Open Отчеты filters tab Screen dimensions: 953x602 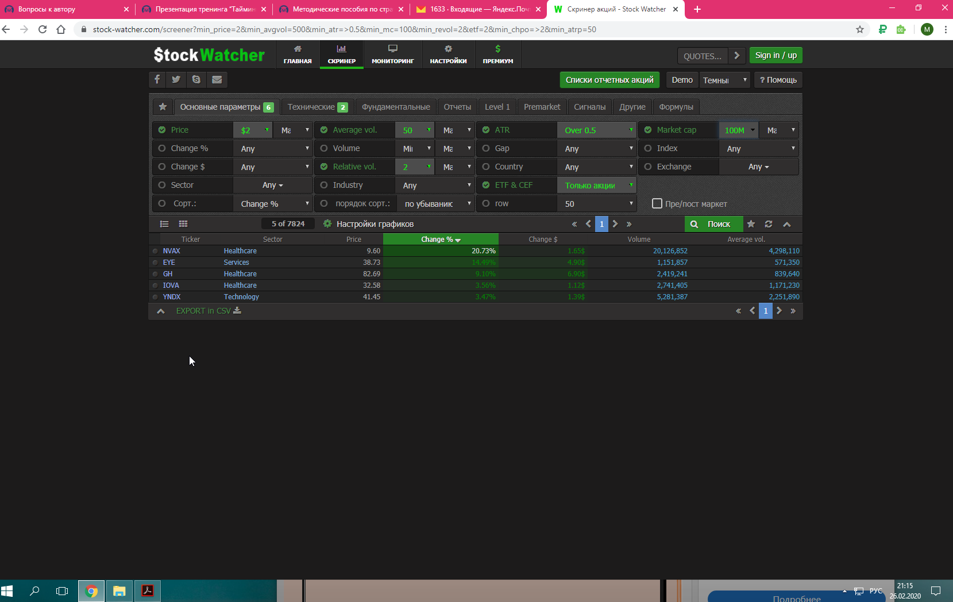coord(457,107)
